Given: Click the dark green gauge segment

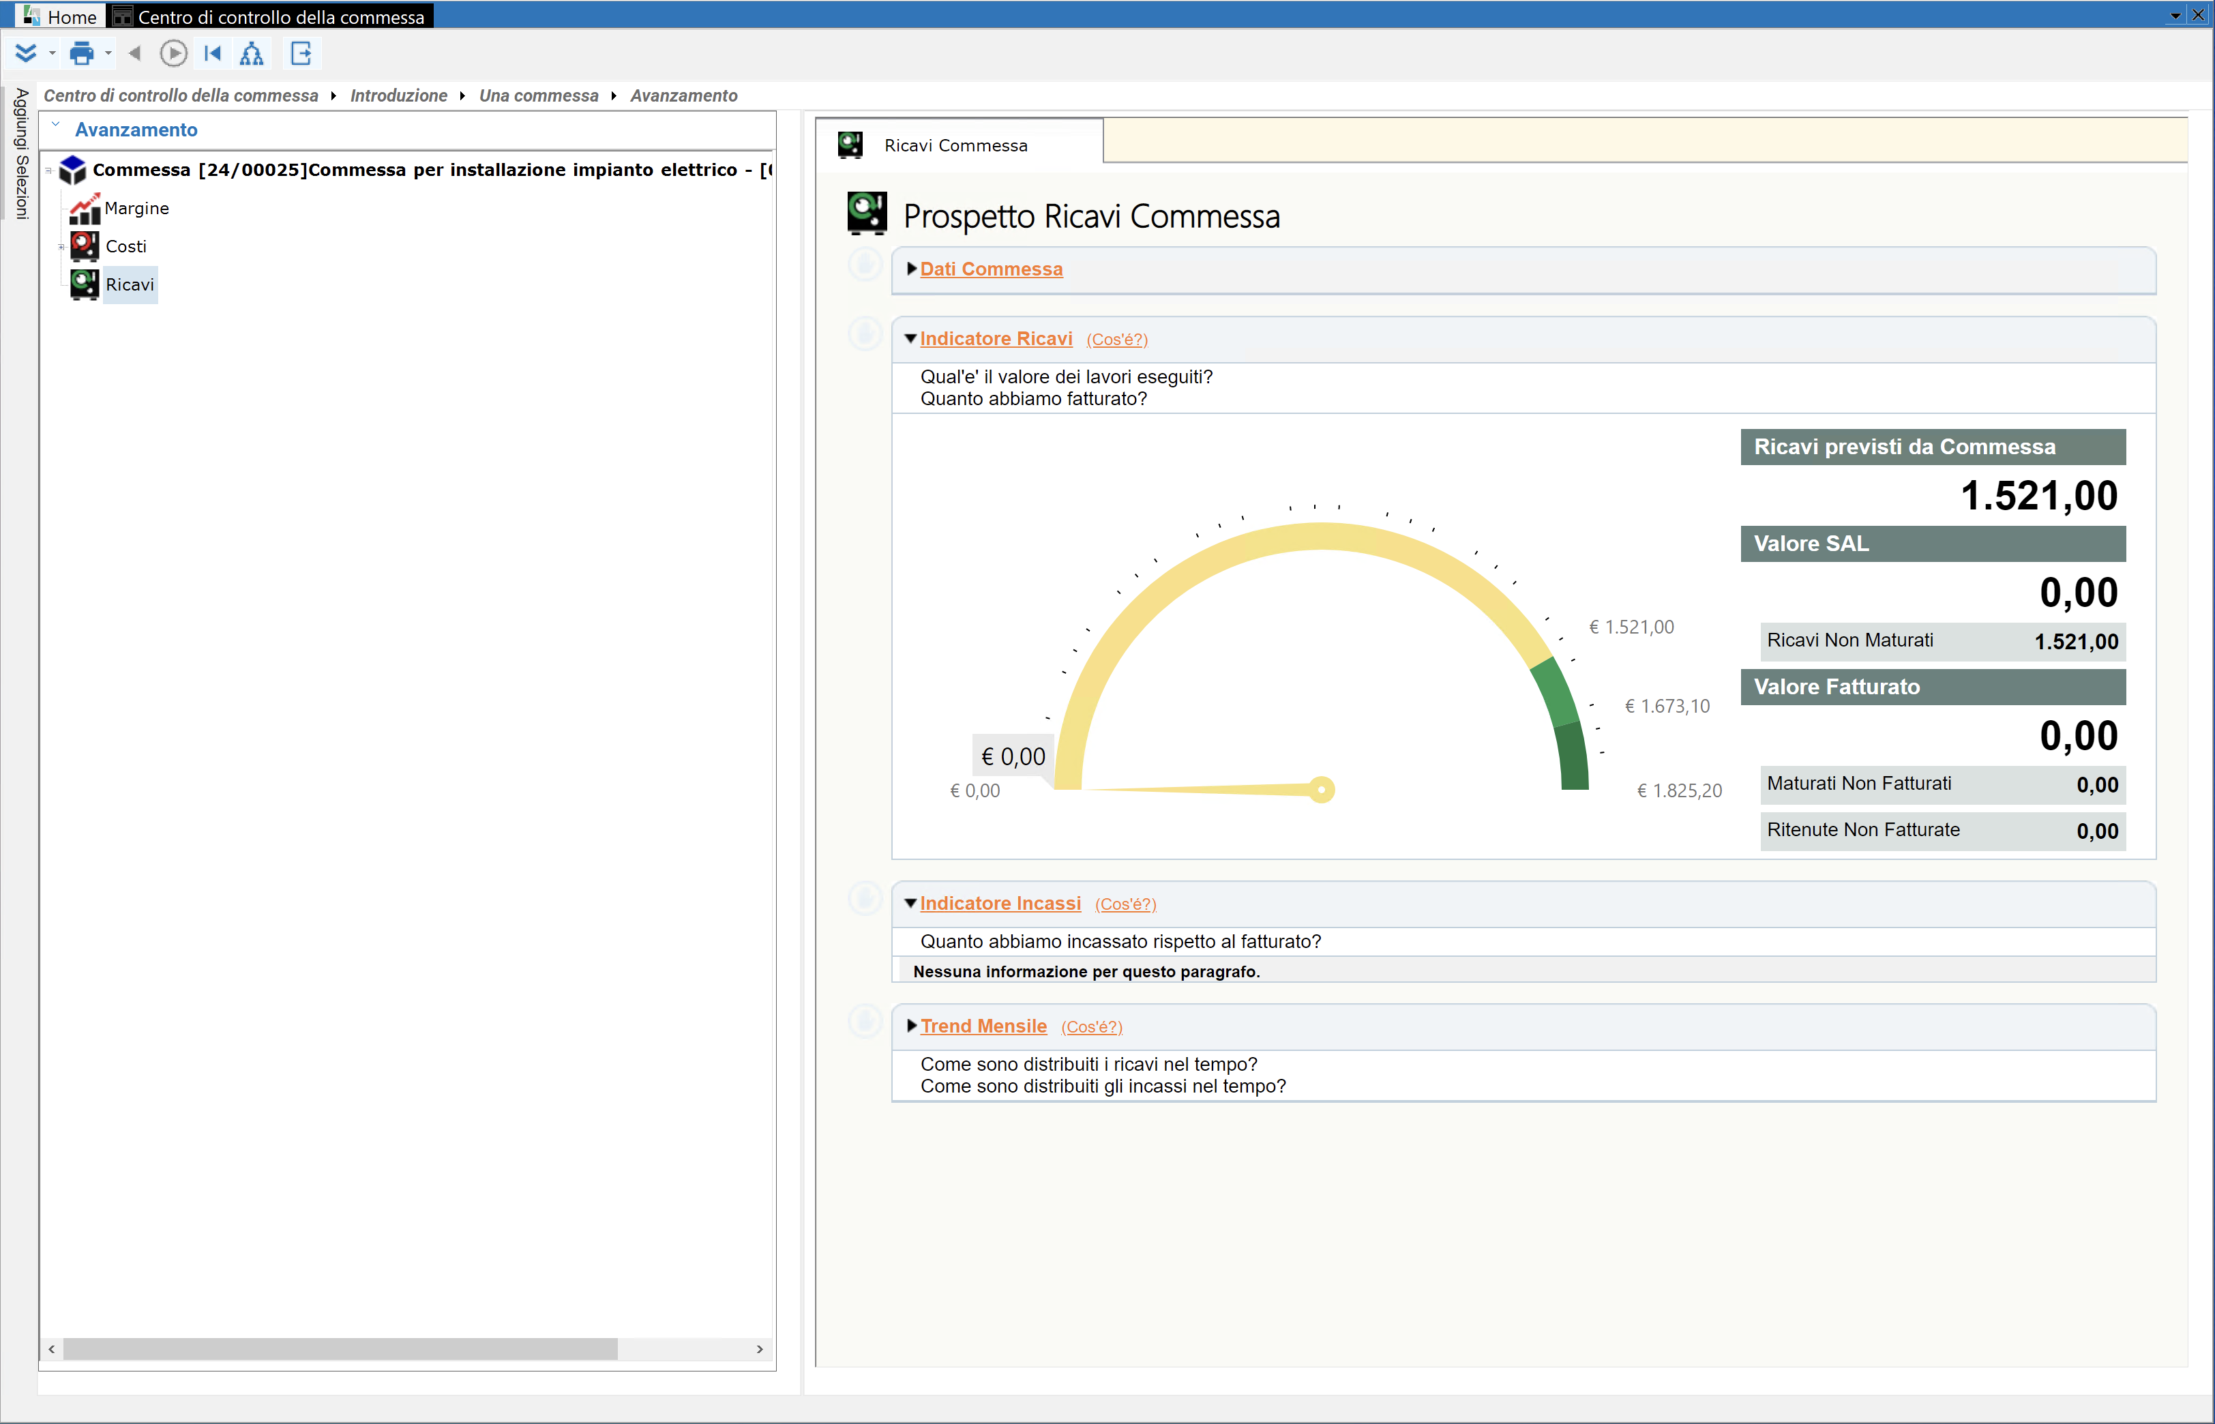Looking at the screenshot, I should [1573, 757].
